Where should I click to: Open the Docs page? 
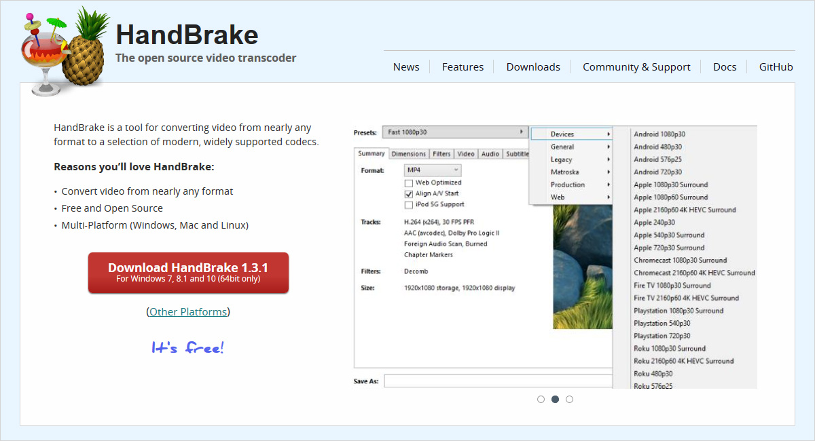pos(725,67)
